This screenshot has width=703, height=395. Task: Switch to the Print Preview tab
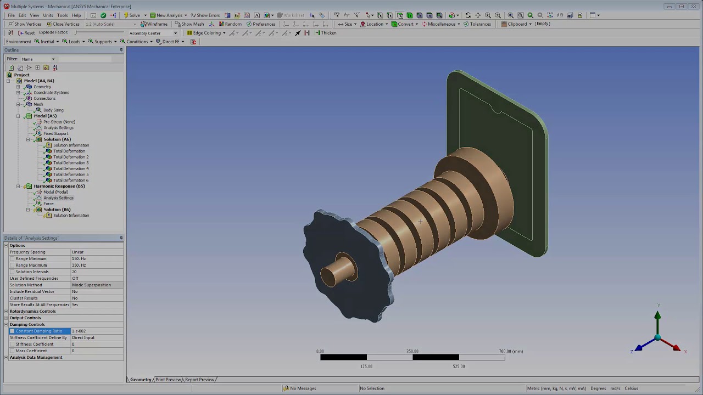coord(168,380)
